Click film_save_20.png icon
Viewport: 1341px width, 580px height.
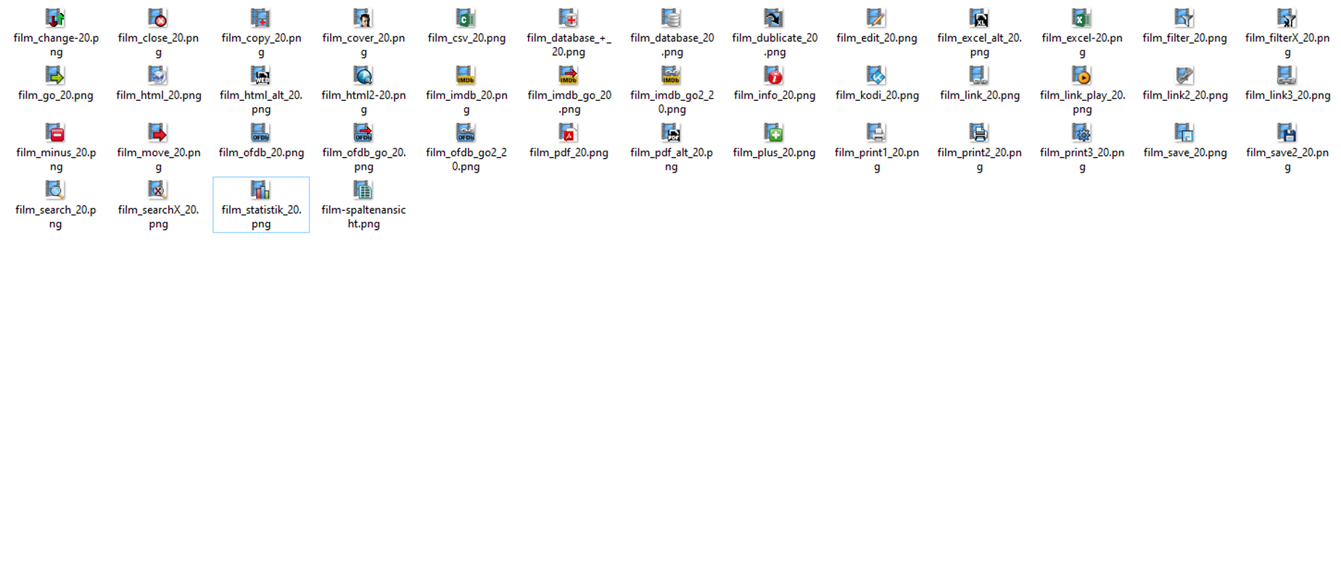[1184, 132]
